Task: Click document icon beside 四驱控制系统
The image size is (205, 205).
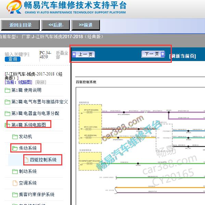Action: click(x=26, y=160)
